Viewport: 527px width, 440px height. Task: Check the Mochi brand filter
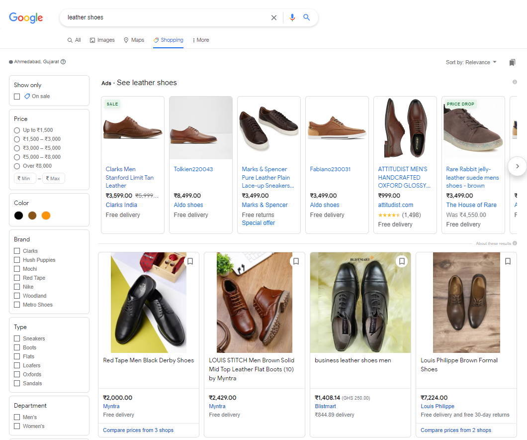coord(17,269)
